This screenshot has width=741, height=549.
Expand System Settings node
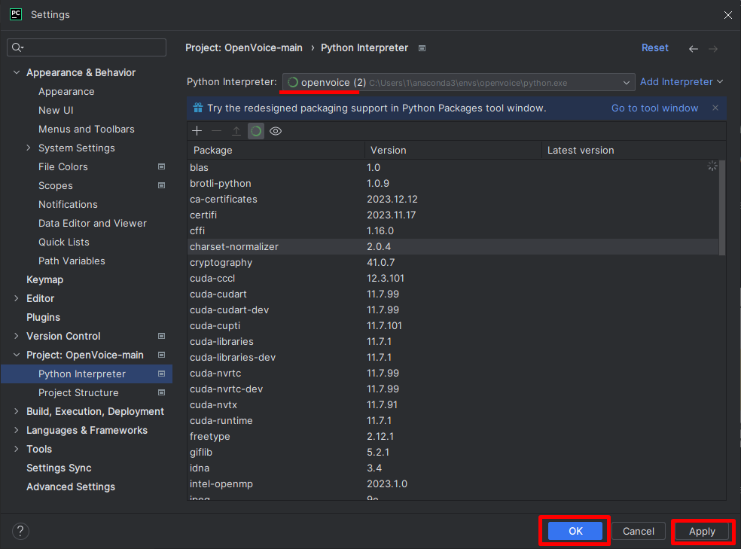click(x=29, y=148)
